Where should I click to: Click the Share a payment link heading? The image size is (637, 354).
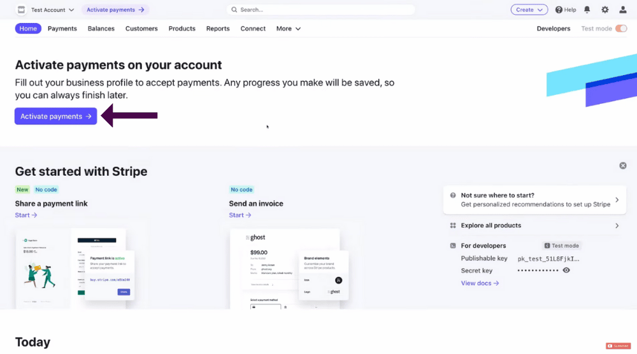point(51,204)
